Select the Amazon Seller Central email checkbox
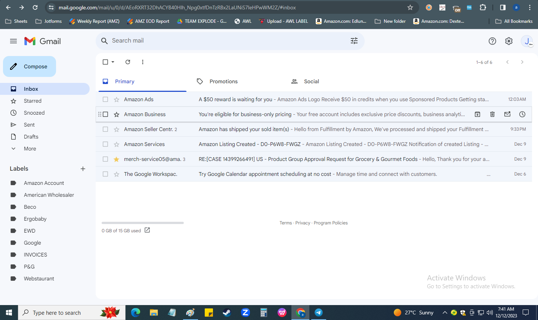This screenshot has width=538, height=320. [105, 129]
